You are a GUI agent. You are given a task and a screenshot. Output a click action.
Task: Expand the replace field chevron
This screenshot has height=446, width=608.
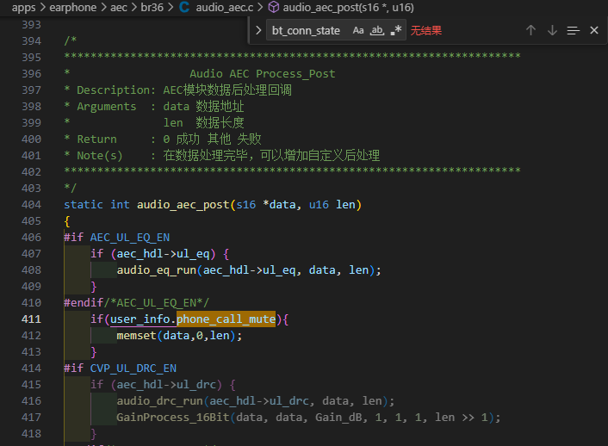[x=258, y=30]
